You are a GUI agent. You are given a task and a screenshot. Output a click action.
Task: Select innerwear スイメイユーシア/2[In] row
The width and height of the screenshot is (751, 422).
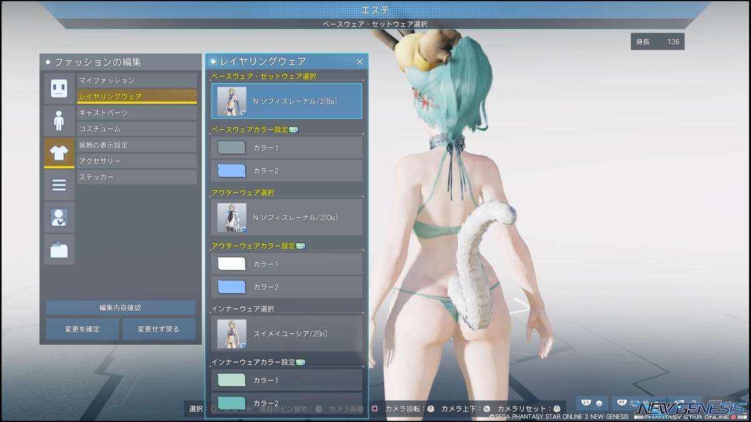pyautogui.click(x=287, y=333)
